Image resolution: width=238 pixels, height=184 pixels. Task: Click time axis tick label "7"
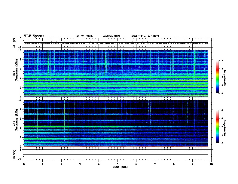155,164
